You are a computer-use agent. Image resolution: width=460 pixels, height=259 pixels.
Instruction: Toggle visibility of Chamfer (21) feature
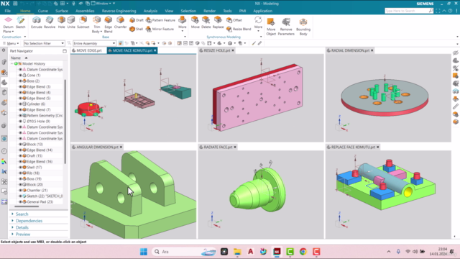20,190
